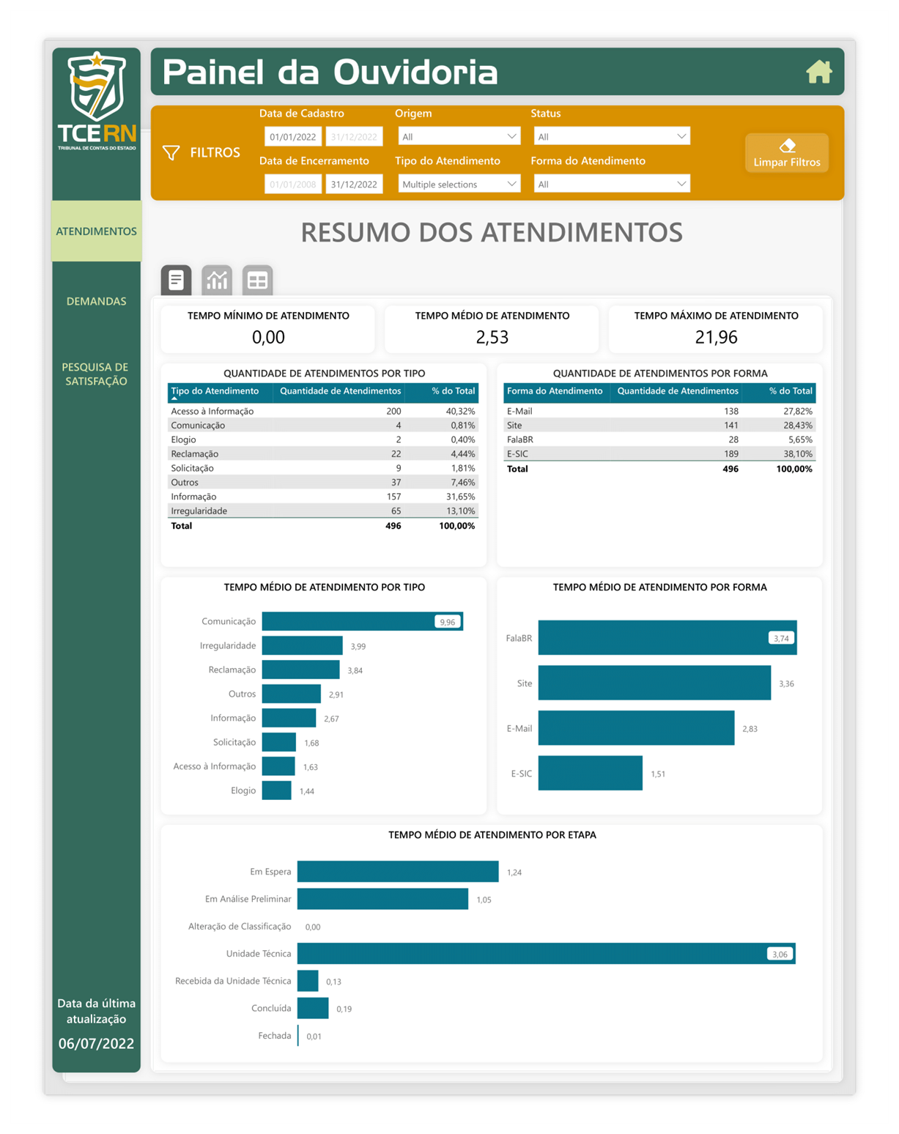
Task: Click the Concluída bar showing 0,19
Action: click(313, 1008)
